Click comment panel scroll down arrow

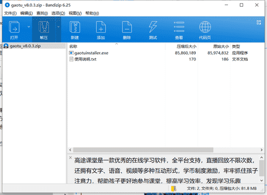click(261, 180)
